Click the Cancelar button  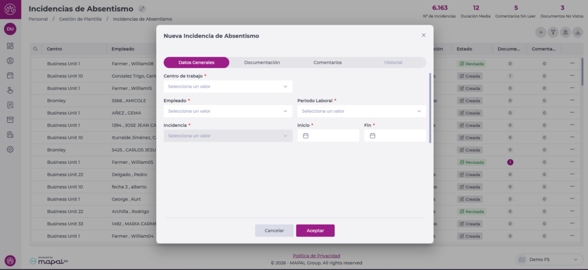(274, 230)
